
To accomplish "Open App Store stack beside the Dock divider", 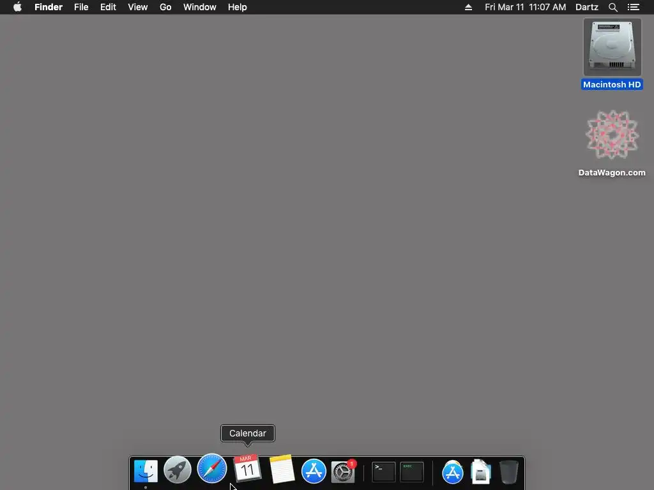I will coord(453,472).
